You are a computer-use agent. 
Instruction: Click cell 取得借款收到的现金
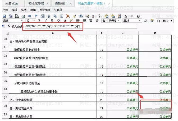53,47
